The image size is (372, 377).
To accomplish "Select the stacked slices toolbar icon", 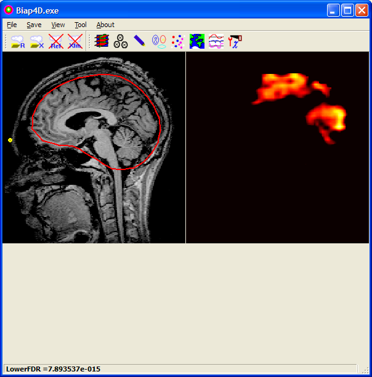I will (102, 41).
